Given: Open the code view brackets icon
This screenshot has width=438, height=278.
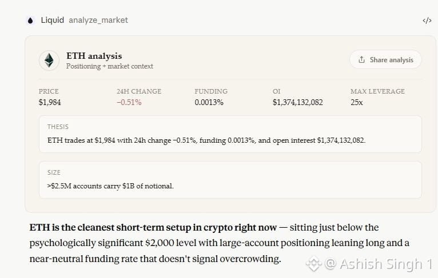Looking at the screenshot, I should pyautogui.click(x=427, y=21).
